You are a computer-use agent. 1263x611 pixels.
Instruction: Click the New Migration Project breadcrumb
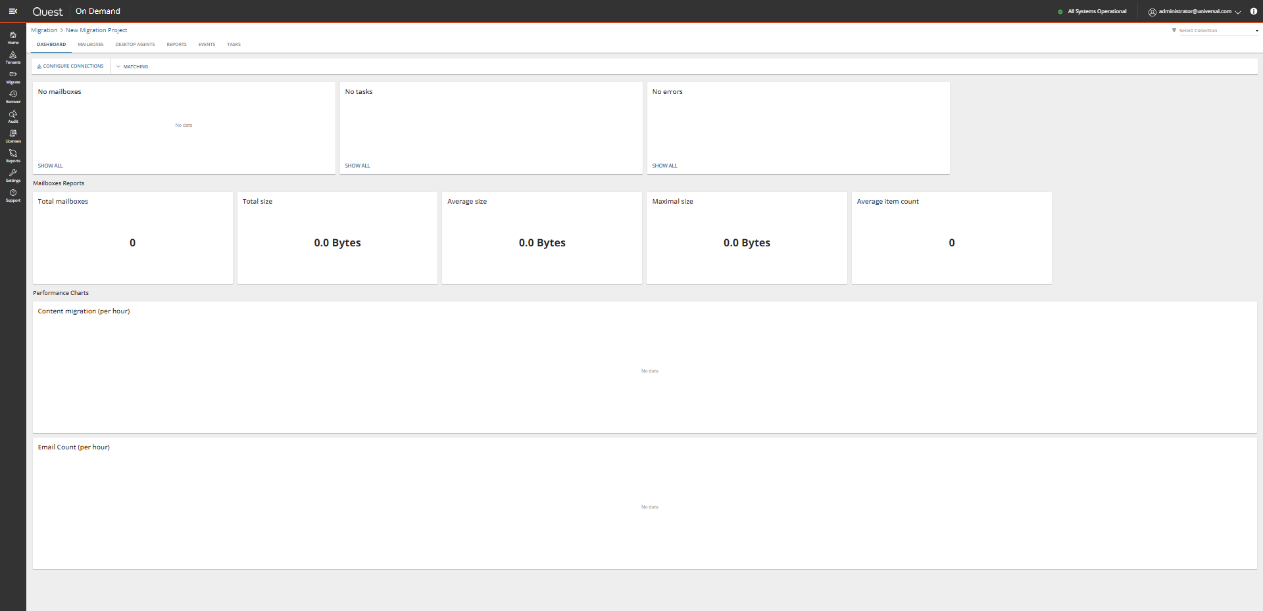(x=97, y=30)
